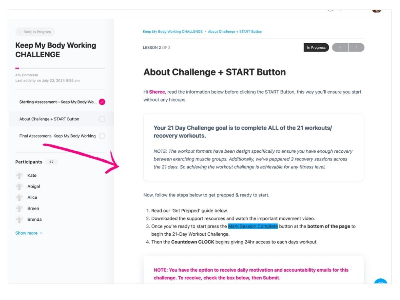Viewport: 400px width, 300px height.
Task: Click completed checkmark for Starting Assessment
Action: tap(102, 102)
